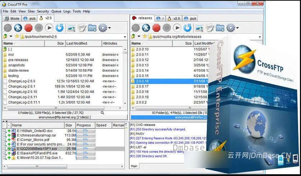Tick the checkbox for E:\QQ2008IIBeta1SP1.exe
The height and width of the screenshot is (176, 301).
4,149
